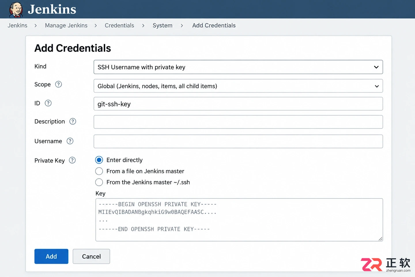Click the Jenkins butler logo icon
415x277 pixels.
click(16, 10)
